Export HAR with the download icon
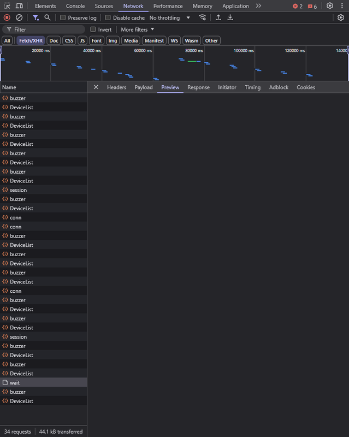The width and height of the screenshot is (349, 437). point(230,17)
